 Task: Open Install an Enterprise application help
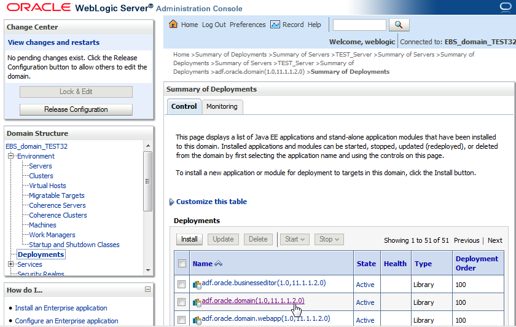pos(61,308)
